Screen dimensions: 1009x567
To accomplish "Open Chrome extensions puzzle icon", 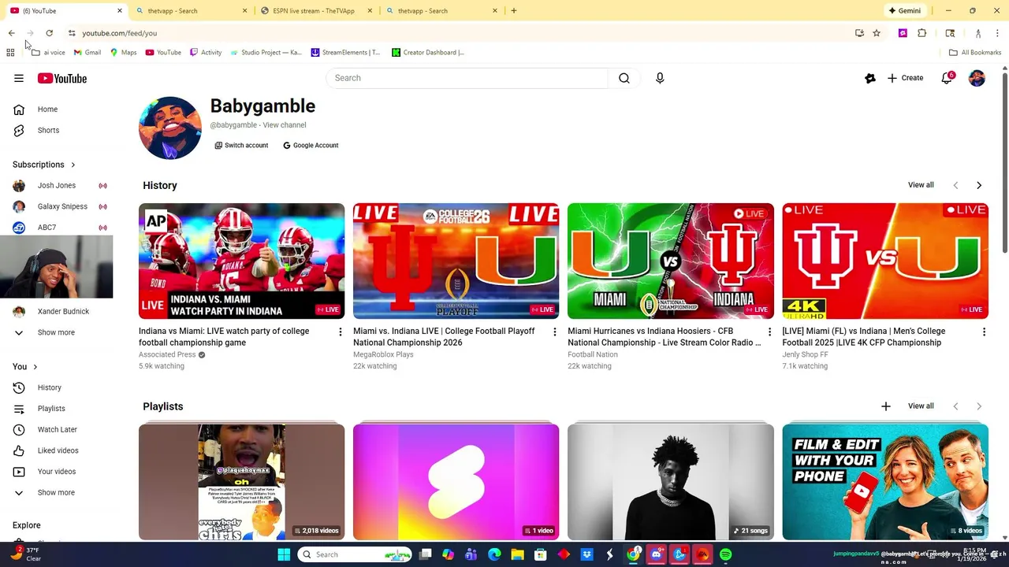I will tap(922, 33).
